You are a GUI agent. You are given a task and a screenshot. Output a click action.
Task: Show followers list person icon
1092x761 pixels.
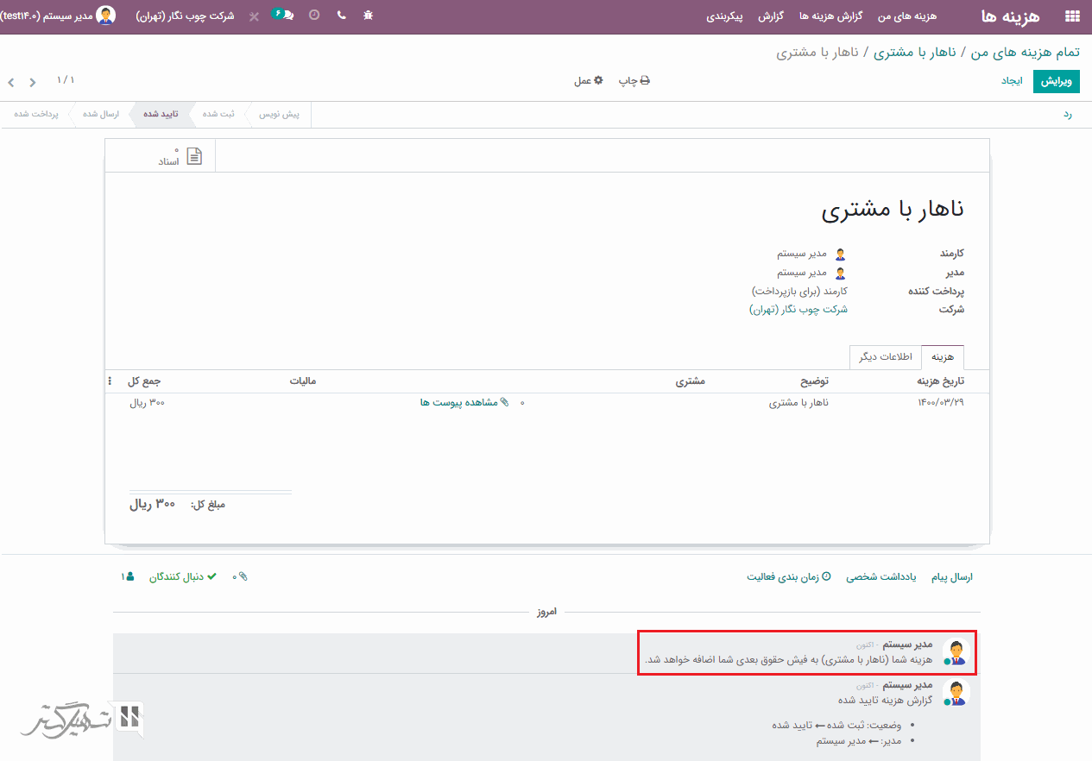click(128, 576)
